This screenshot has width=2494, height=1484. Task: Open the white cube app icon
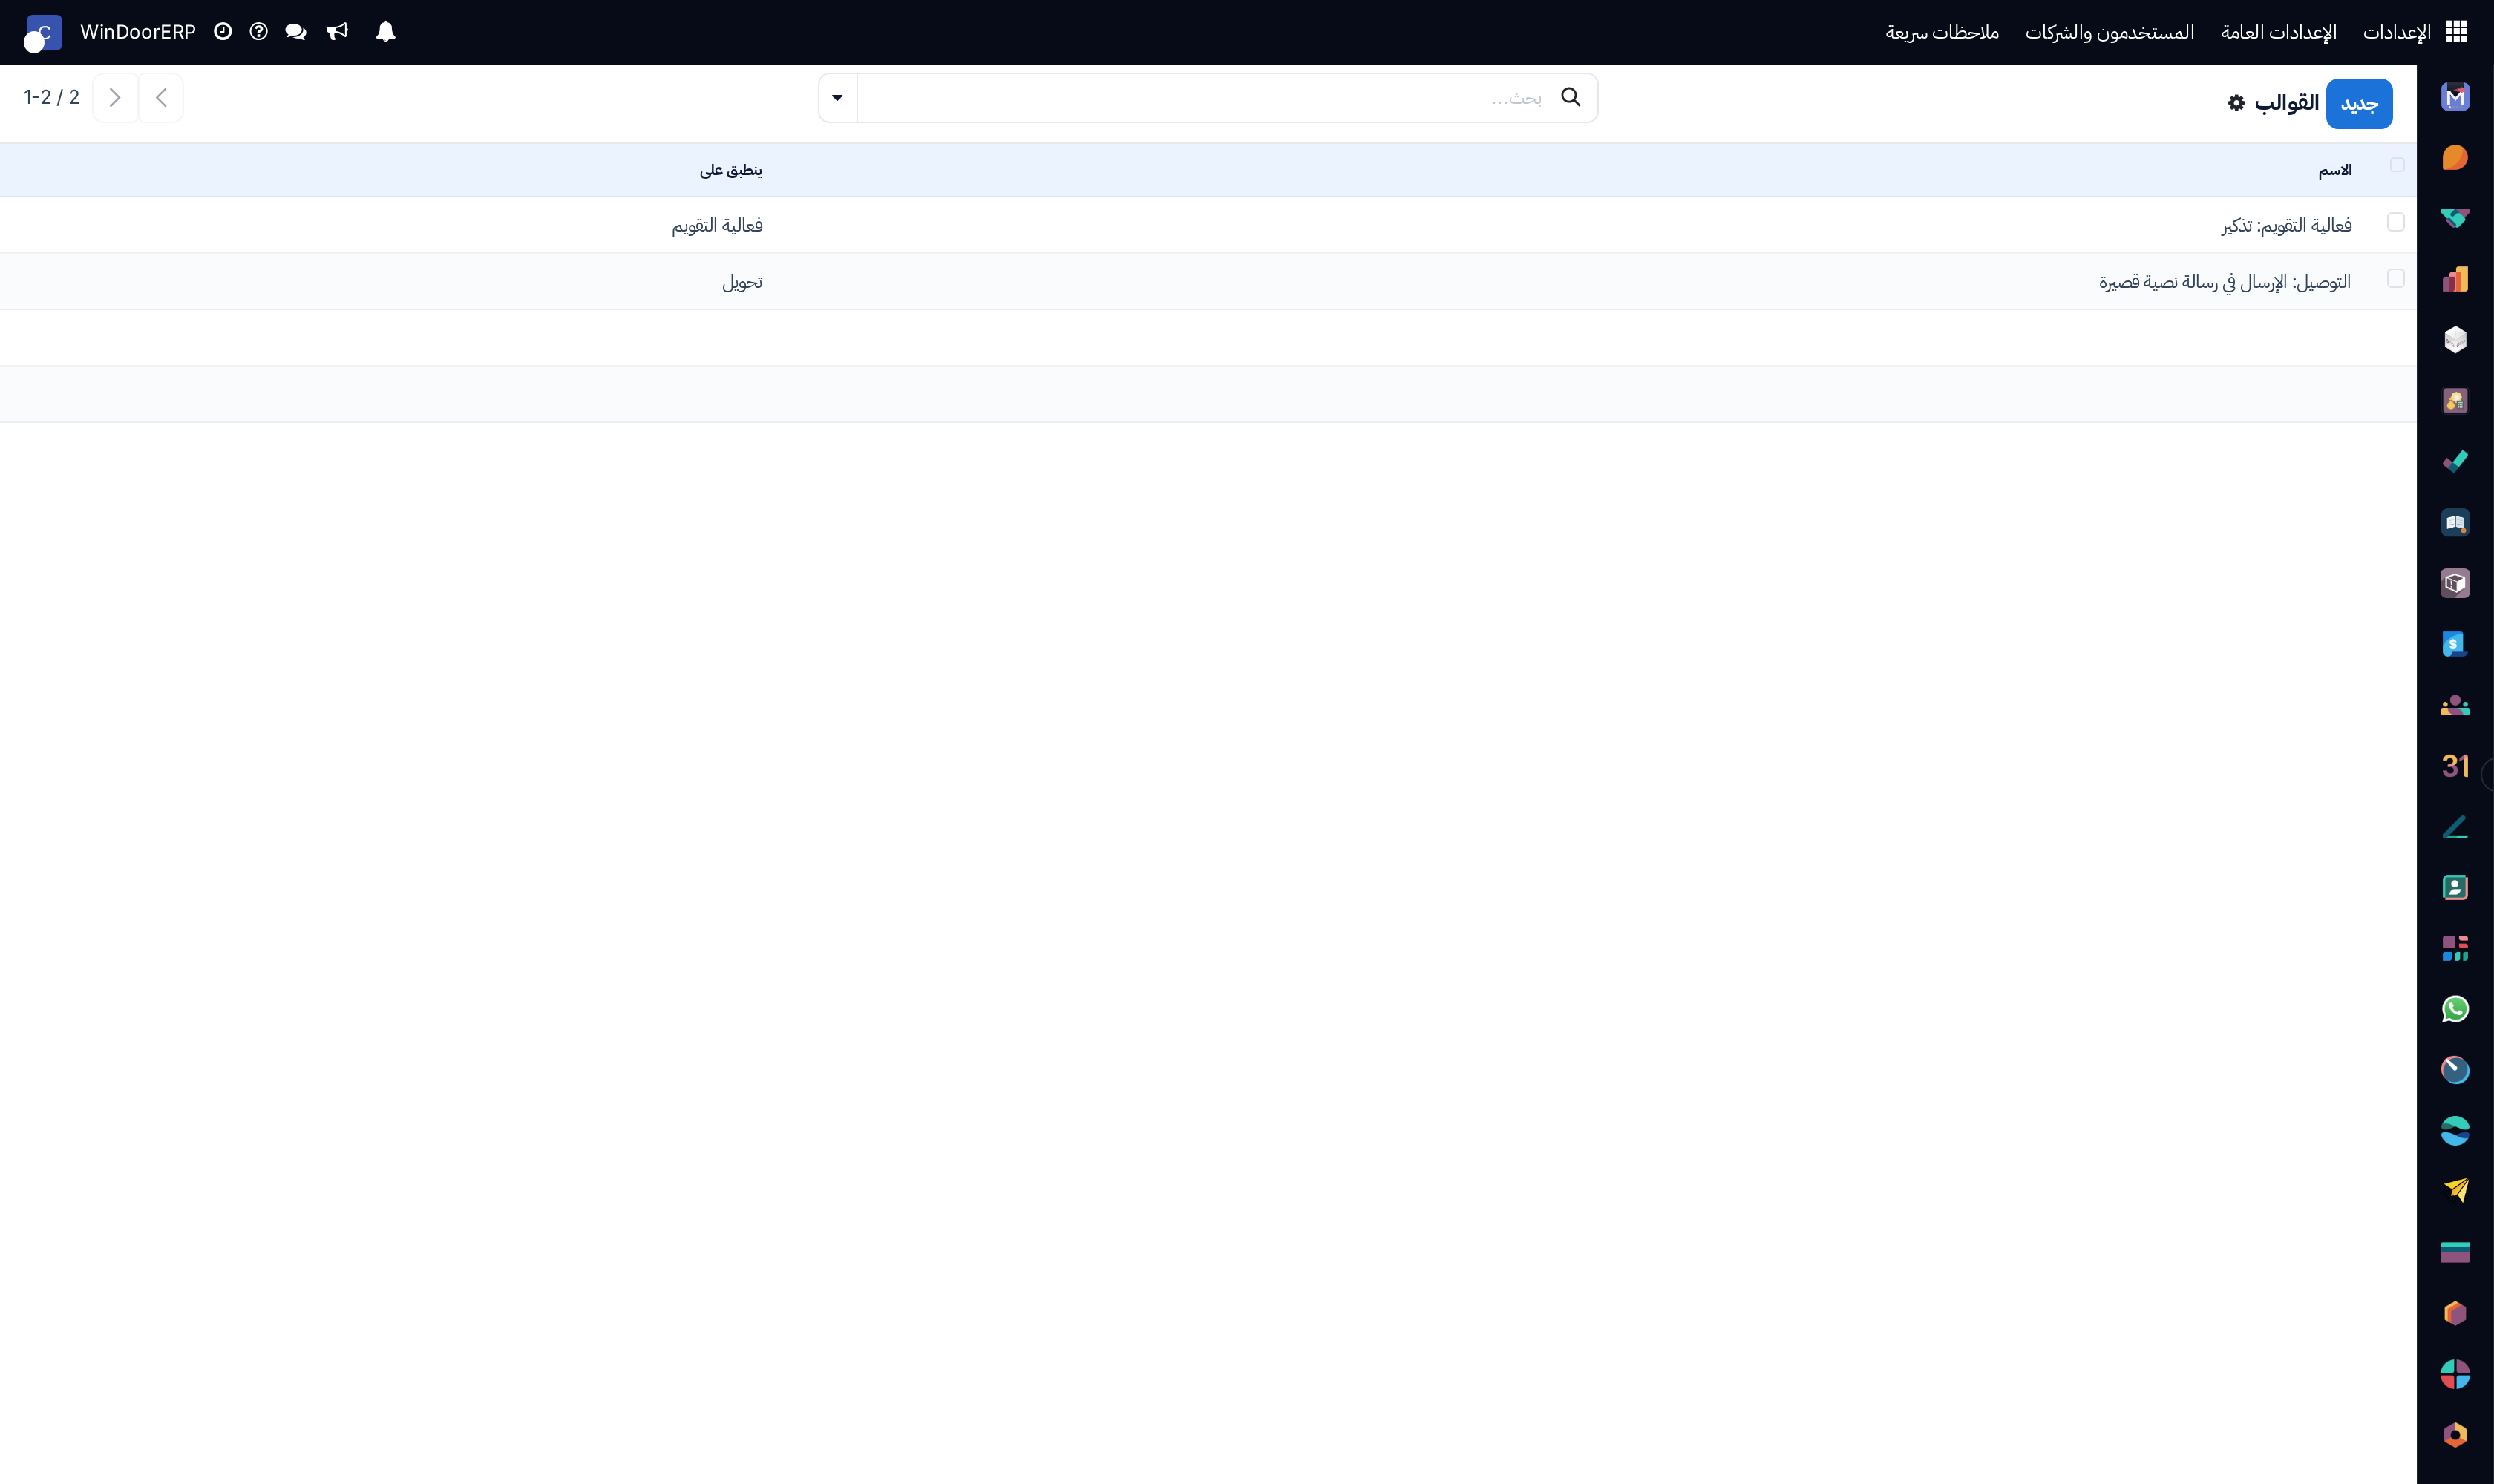(2455, 340)
